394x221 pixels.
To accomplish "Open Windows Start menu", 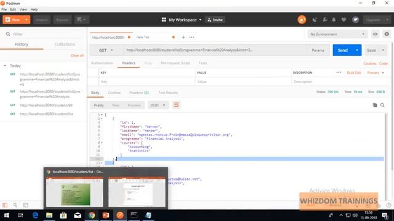I will [7, 215].
